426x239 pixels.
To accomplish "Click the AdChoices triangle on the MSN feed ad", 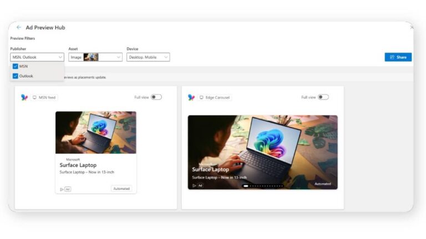I will pyautogui.click(x=62, y=189).
